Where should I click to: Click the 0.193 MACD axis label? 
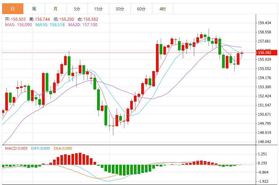tap(262, 163)
